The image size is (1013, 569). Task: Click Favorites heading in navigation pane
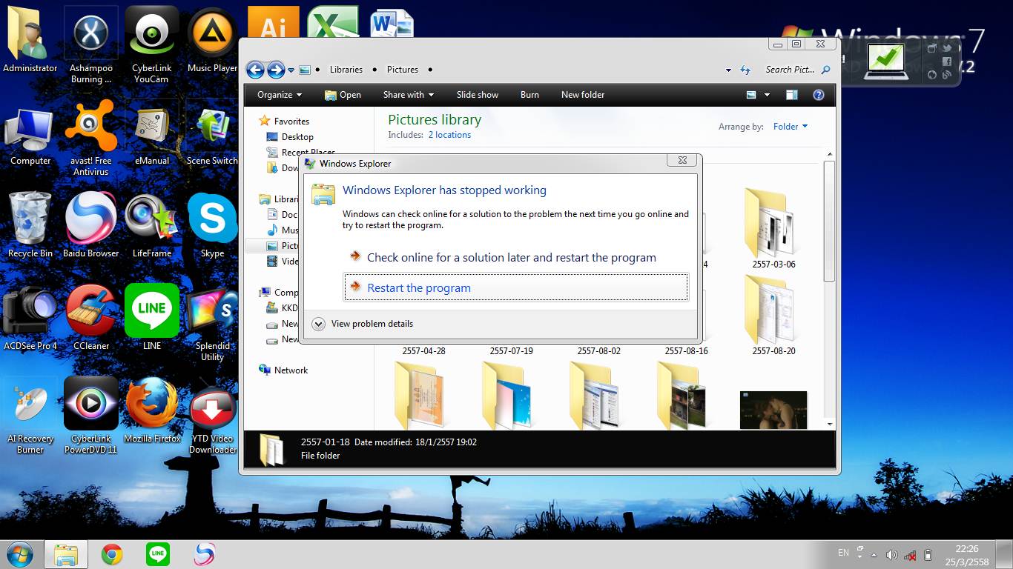click(283, 122)
